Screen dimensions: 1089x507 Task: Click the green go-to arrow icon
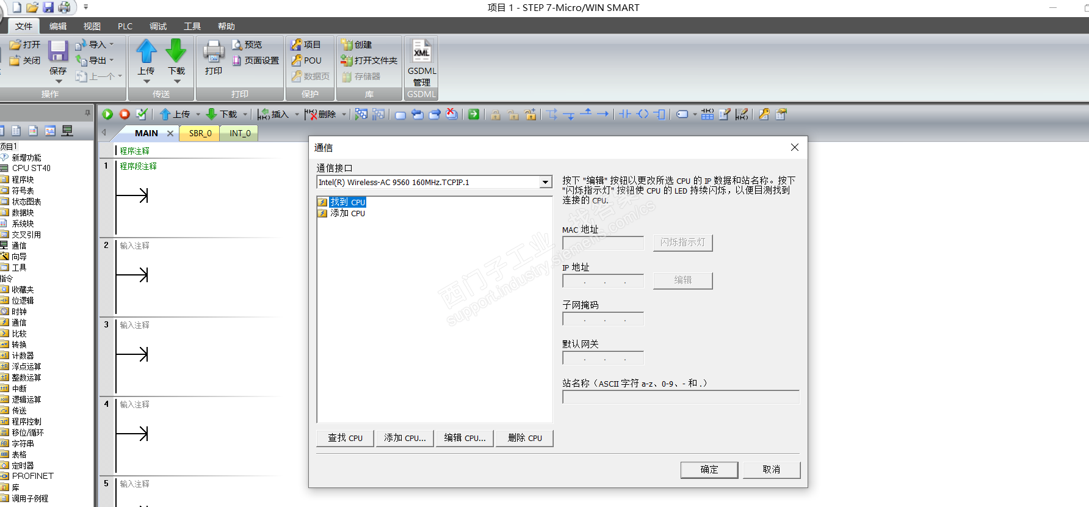click(474, 114)
